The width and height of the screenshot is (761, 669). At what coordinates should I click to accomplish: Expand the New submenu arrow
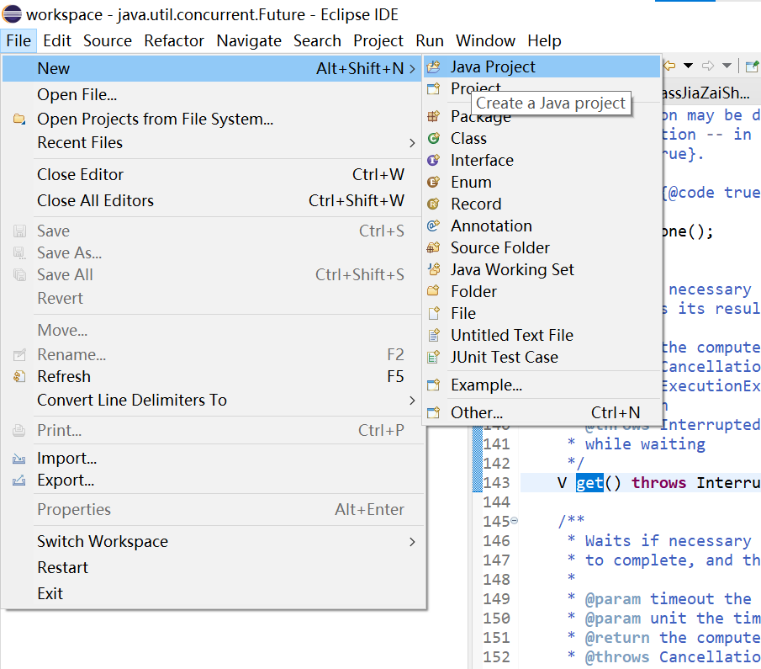412,68
